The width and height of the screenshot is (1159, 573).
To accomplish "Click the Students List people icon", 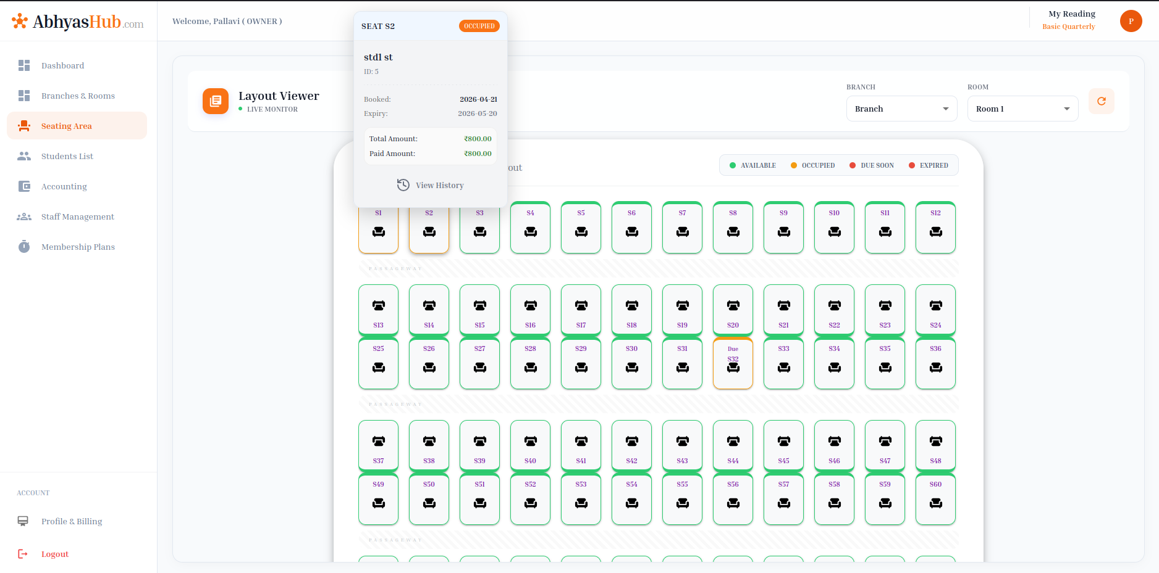I will click(x=24, y=156).
